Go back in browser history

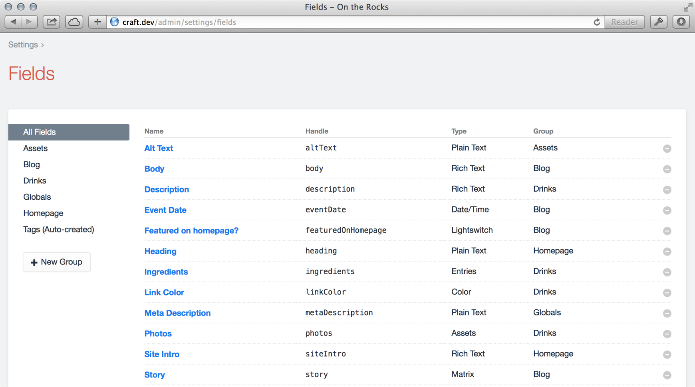point(13,22)
